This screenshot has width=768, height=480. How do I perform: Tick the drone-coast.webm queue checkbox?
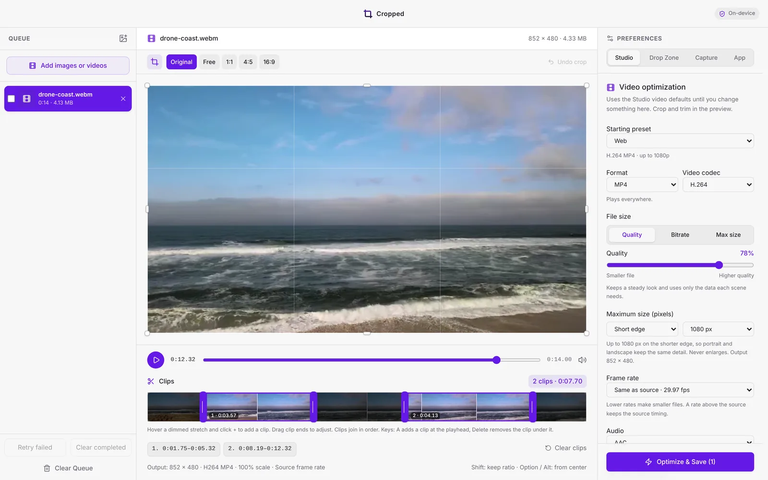tap(11, 98)
